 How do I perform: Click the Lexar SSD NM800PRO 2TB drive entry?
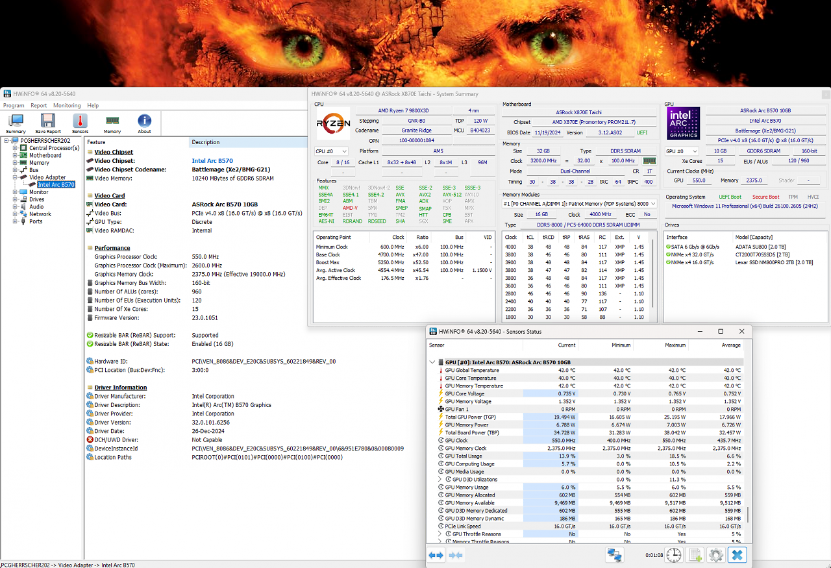coord(745,262)
